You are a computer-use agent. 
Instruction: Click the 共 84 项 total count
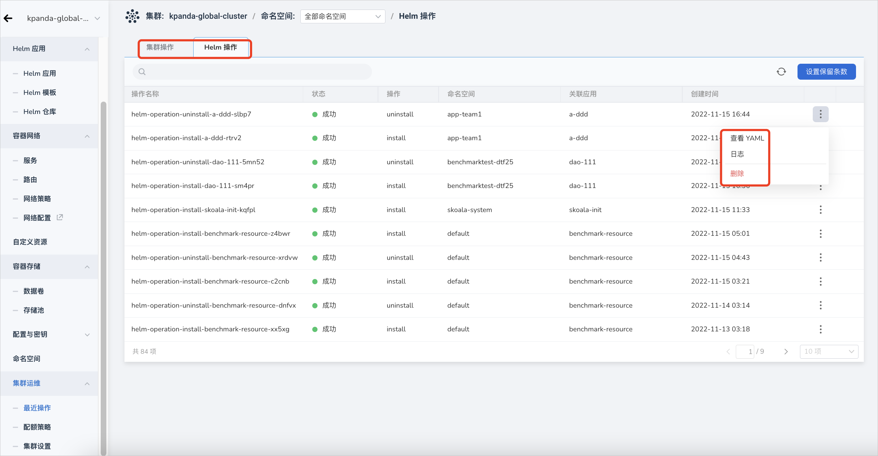(x=144, y=352)
